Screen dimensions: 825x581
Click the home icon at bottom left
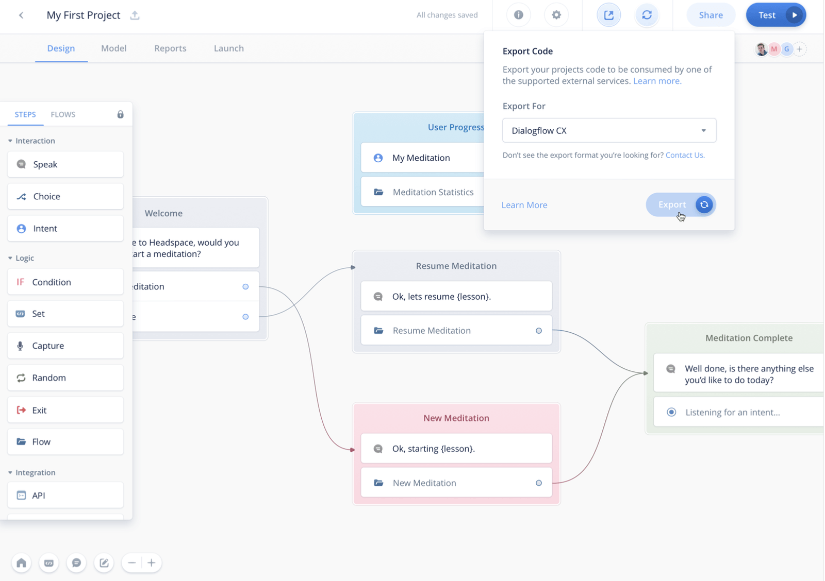click(21, 563)
